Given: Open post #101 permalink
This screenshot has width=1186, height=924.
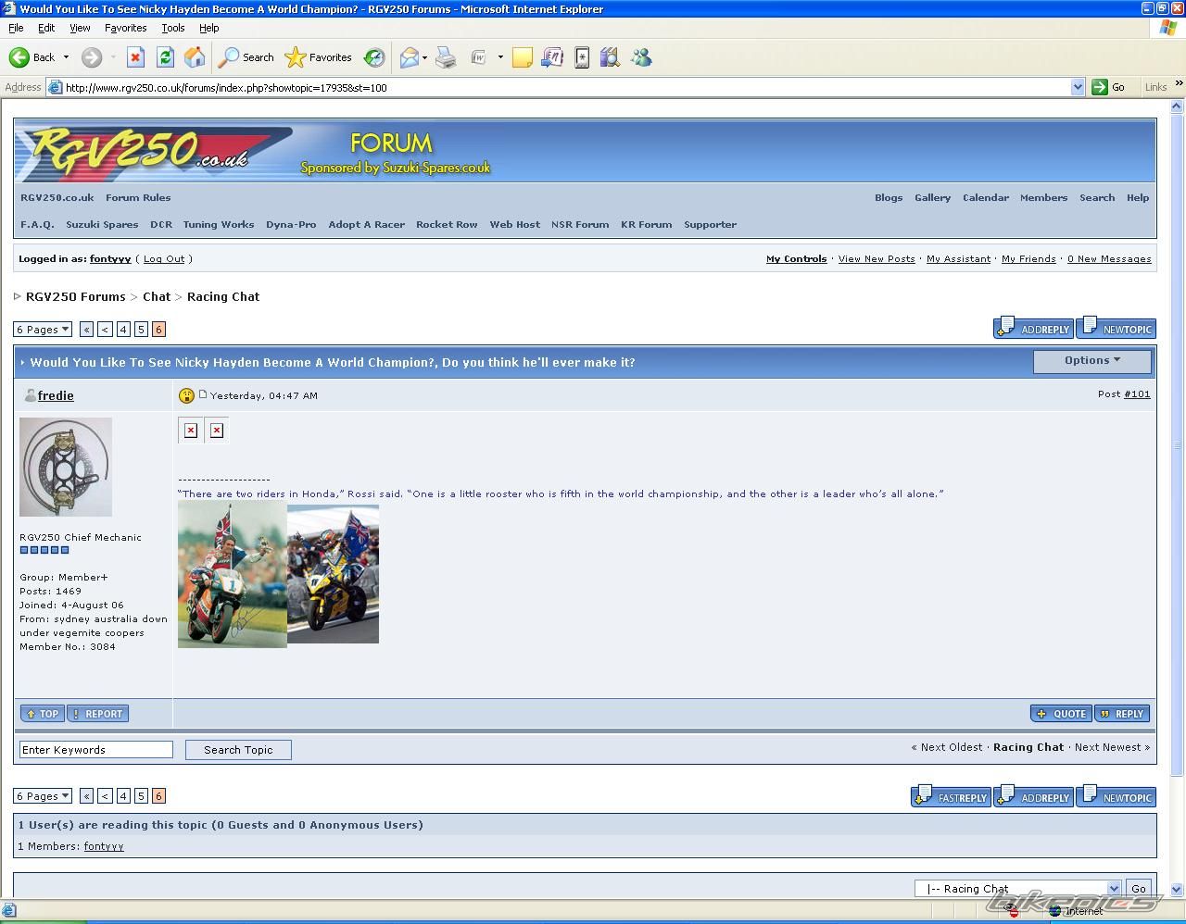Looking at the screenshot, I should pos(1137,394).
